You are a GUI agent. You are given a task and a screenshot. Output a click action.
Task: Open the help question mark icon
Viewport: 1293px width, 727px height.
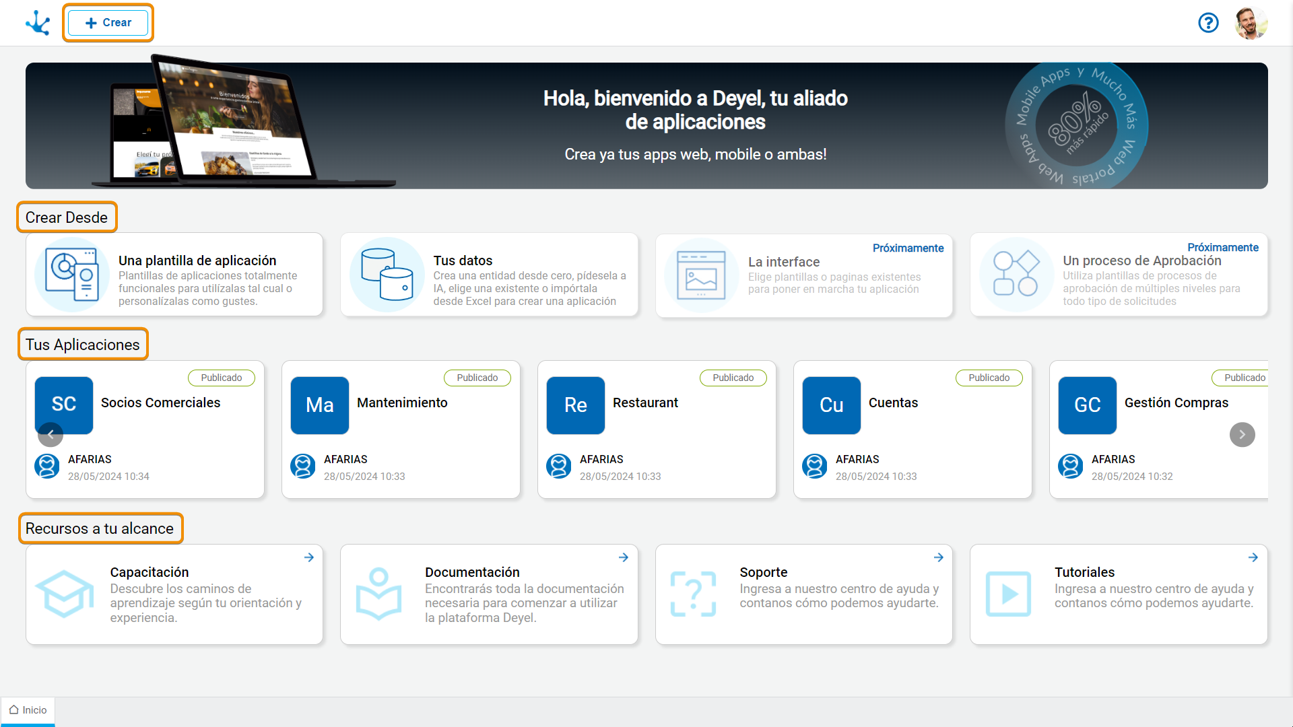[x=1208, y=23]
